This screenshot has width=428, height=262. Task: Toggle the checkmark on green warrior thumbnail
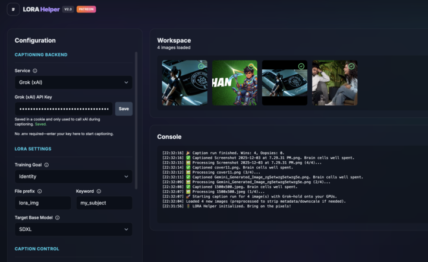(251, 66)
